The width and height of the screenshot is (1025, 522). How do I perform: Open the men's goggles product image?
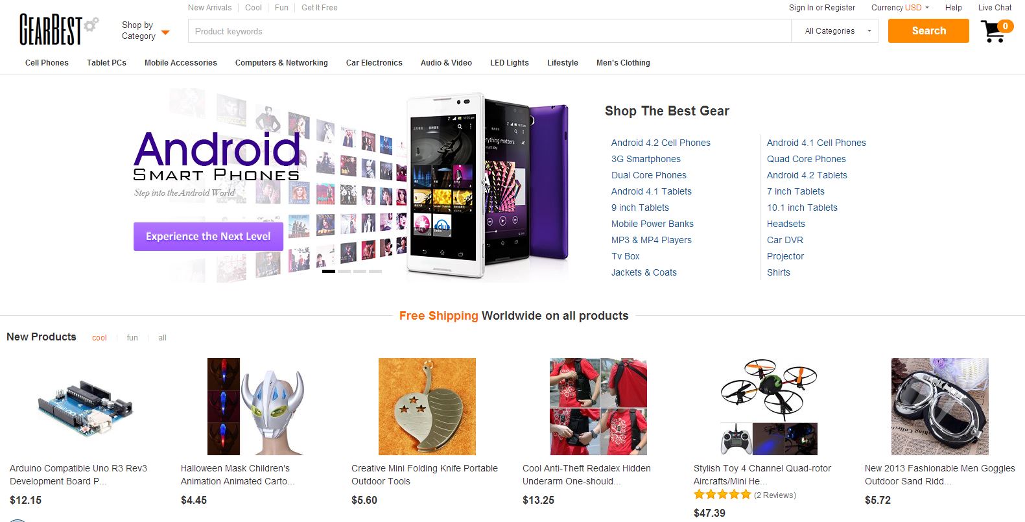(x=939, y=407)
